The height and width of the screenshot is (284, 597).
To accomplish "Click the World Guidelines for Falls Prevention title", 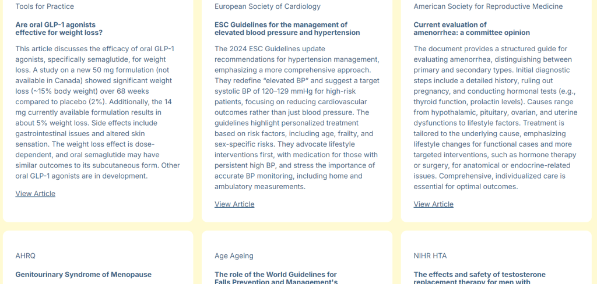I will point(276,278).
